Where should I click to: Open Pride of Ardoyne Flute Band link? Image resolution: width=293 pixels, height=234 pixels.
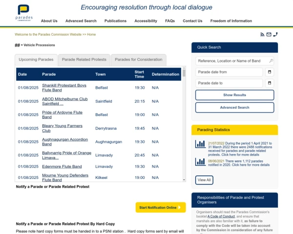coord(62,115)
